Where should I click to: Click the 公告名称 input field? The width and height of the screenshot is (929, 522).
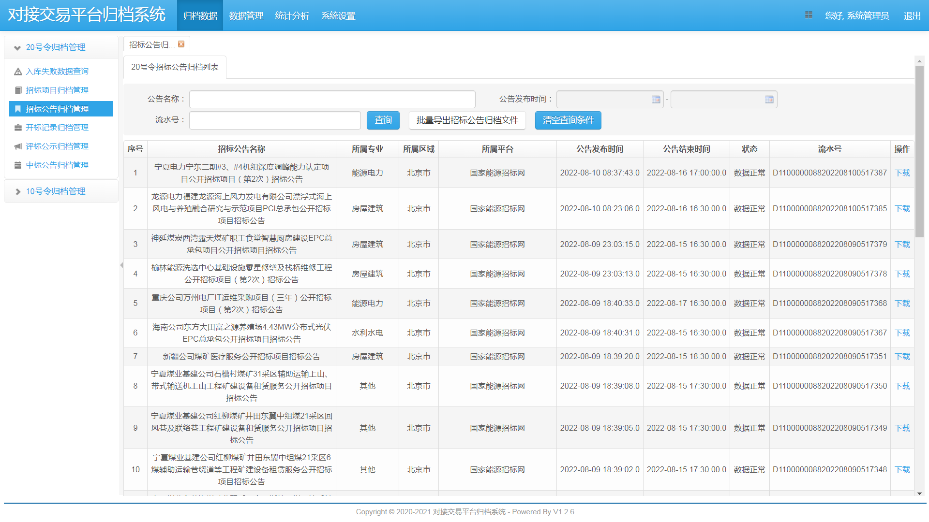point(332,100)
